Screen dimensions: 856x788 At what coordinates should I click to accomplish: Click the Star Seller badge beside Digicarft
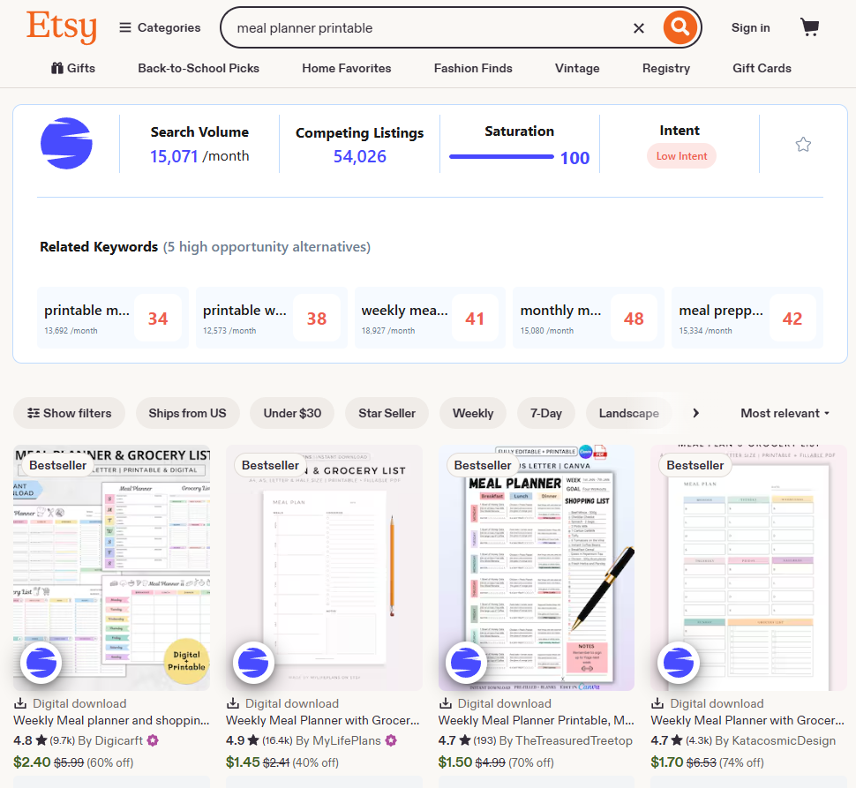pos(153,740)
